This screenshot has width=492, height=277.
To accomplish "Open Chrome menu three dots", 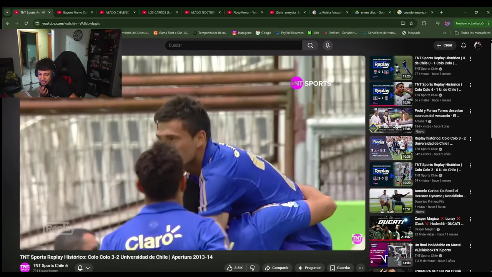I will (x=488, y=23).
